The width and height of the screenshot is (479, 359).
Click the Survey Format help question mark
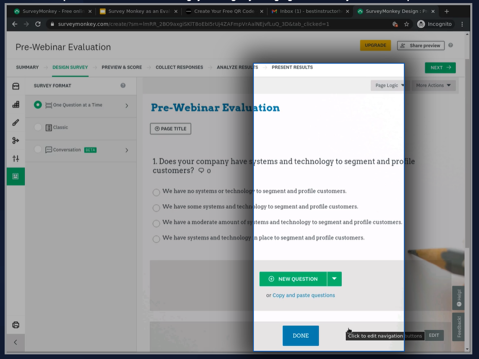(123, 85)
